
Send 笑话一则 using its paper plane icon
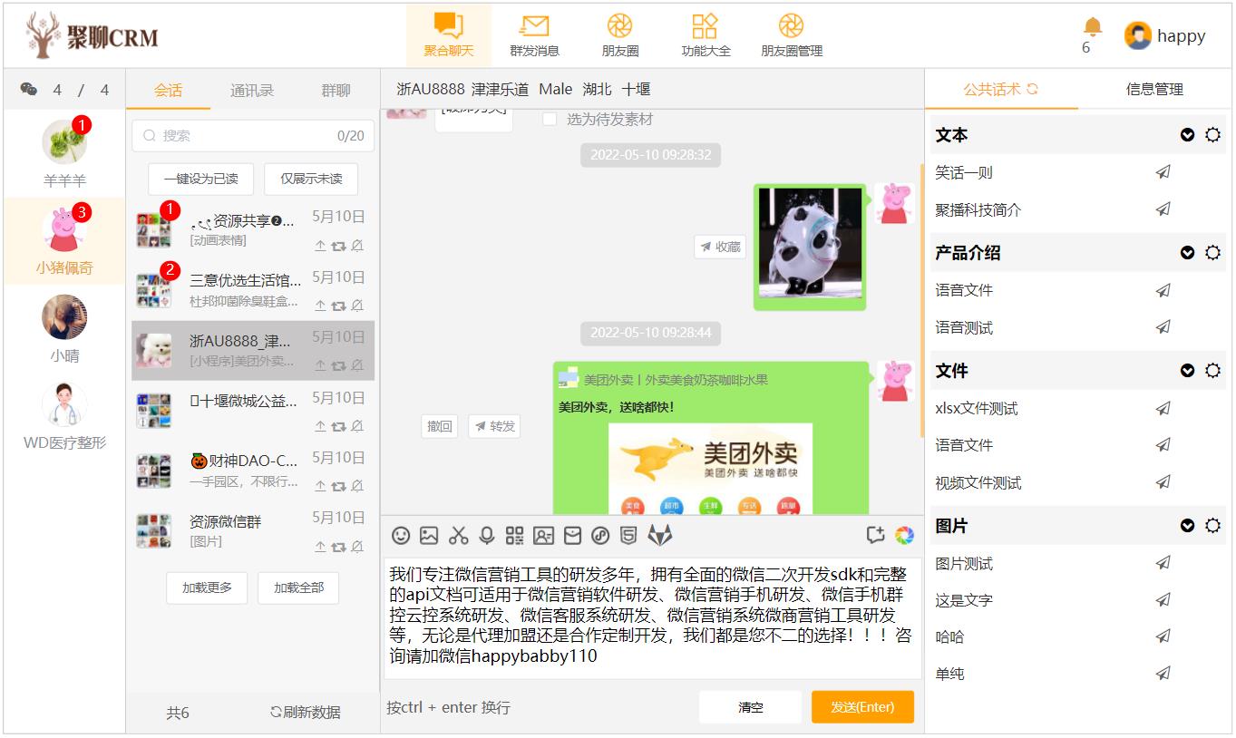click(1163, 172)
